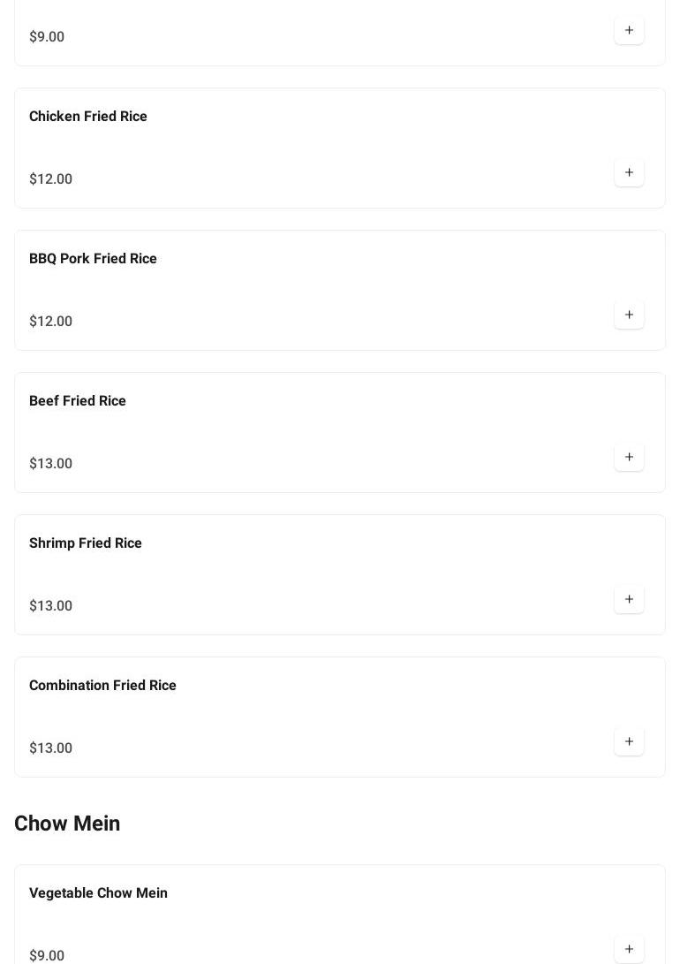This screenshot has height=964, width=680.
Task: Open the Chicken Fried Rice item title
Action: [88, 117]
